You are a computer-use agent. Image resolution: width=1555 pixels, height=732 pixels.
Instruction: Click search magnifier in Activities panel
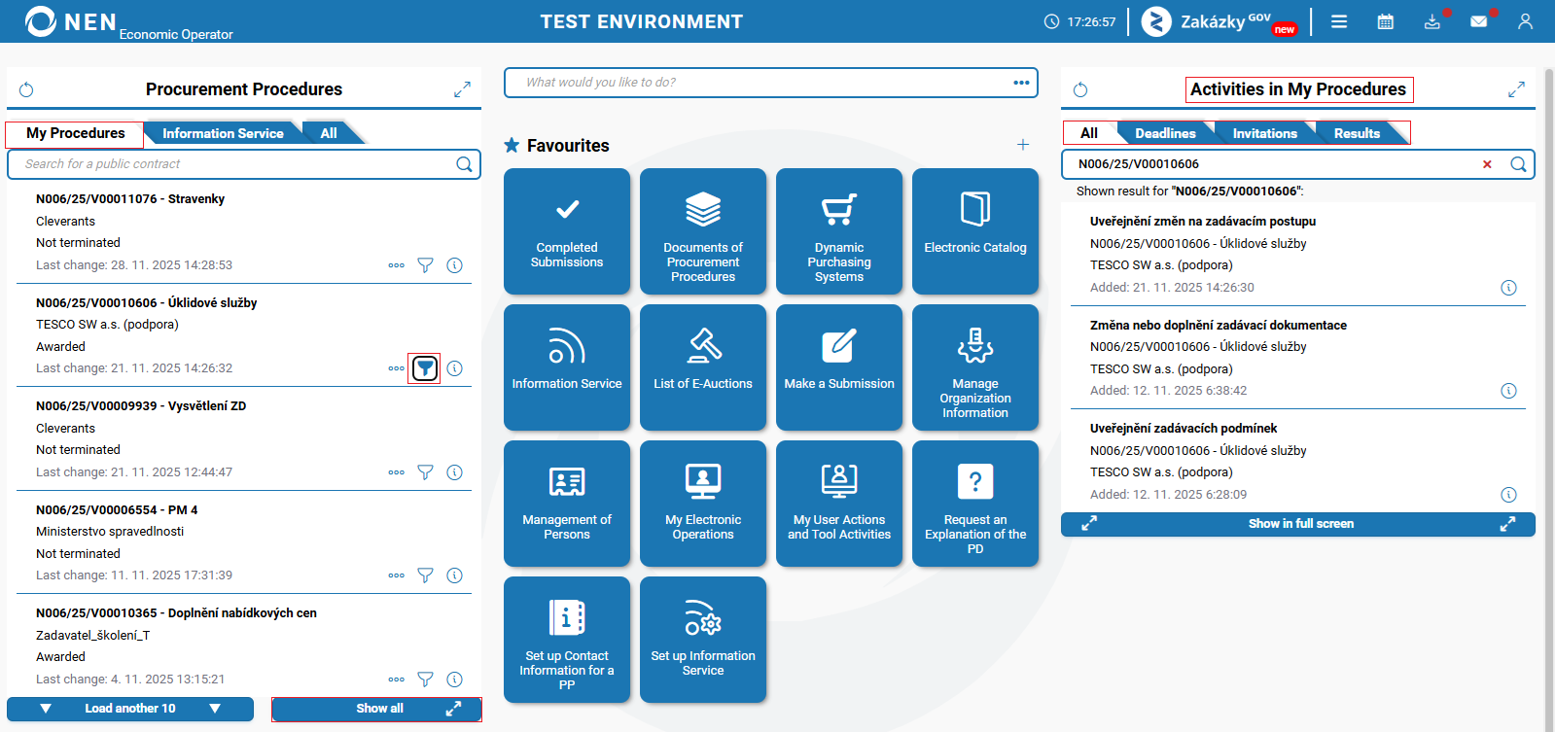coord(1518,164)
